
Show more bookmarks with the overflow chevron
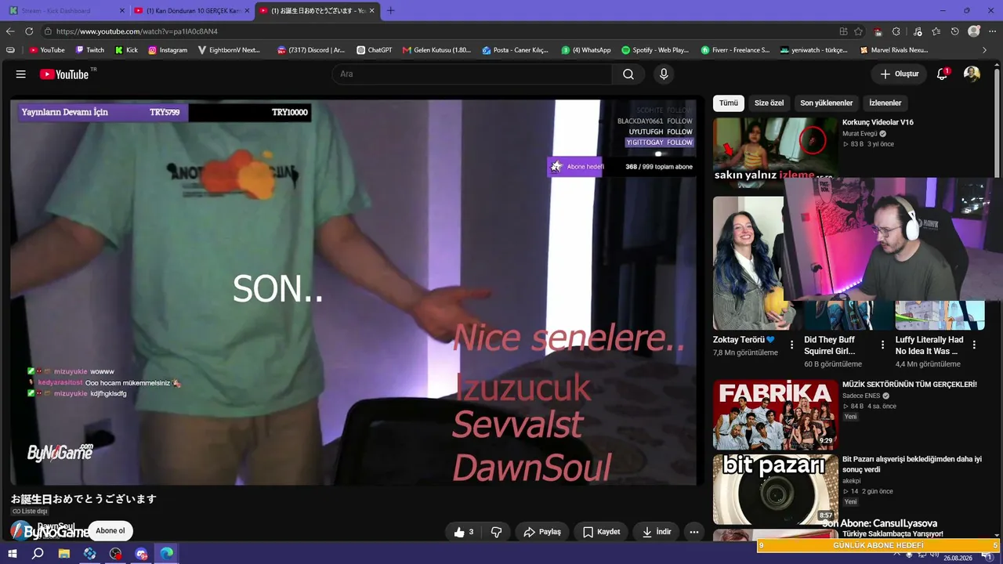985,50
